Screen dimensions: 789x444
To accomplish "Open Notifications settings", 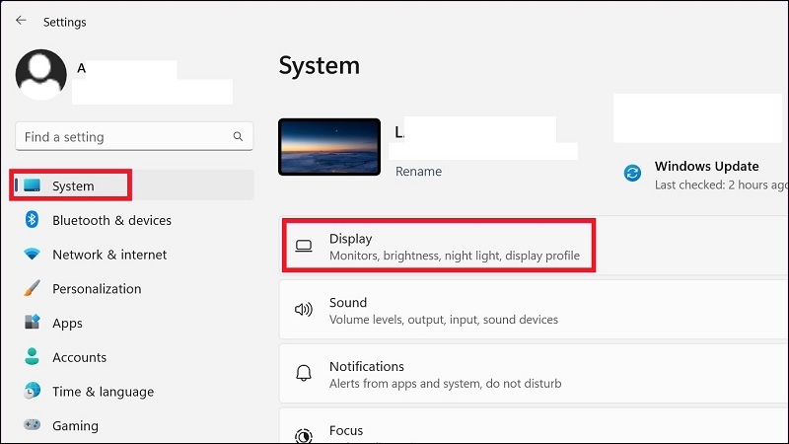I will (534, 374).
